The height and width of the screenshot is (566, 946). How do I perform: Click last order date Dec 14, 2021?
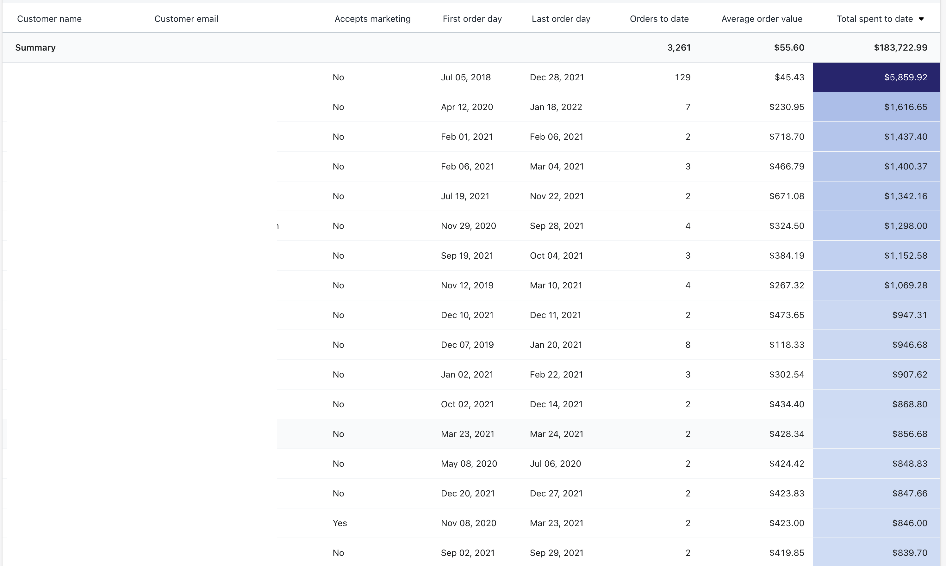[x=556, y=405]
